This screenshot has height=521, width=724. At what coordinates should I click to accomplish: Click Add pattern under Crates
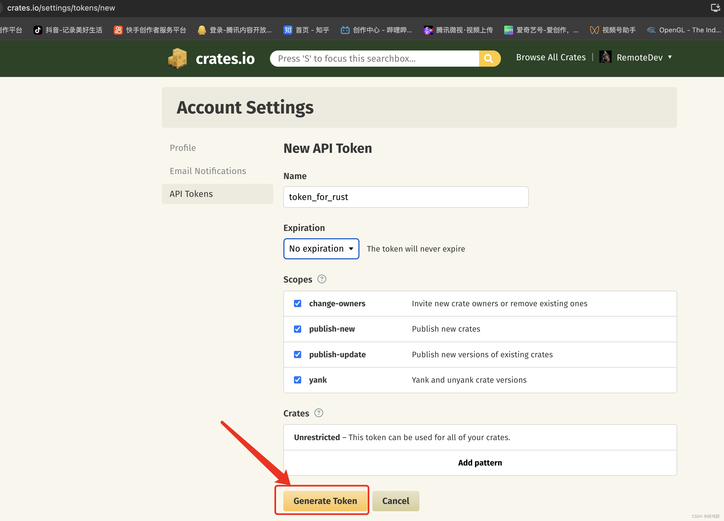(x=480, y=463)
